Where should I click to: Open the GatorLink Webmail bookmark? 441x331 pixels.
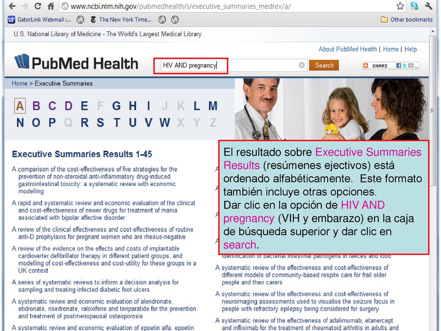39,19
